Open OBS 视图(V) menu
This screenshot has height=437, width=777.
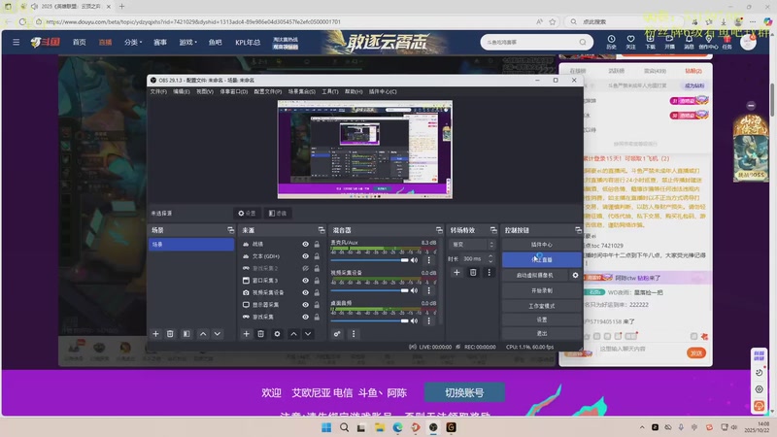pos(205,91)
